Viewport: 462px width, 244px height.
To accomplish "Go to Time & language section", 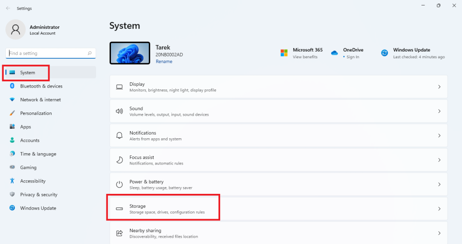I will tap(38, 154).
